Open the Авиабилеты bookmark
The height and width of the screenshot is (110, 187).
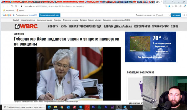(8, 11)
